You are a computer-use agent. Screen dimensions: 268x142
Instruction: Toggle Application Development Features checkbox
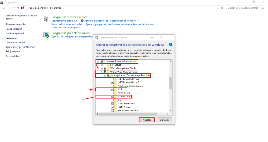109,75
